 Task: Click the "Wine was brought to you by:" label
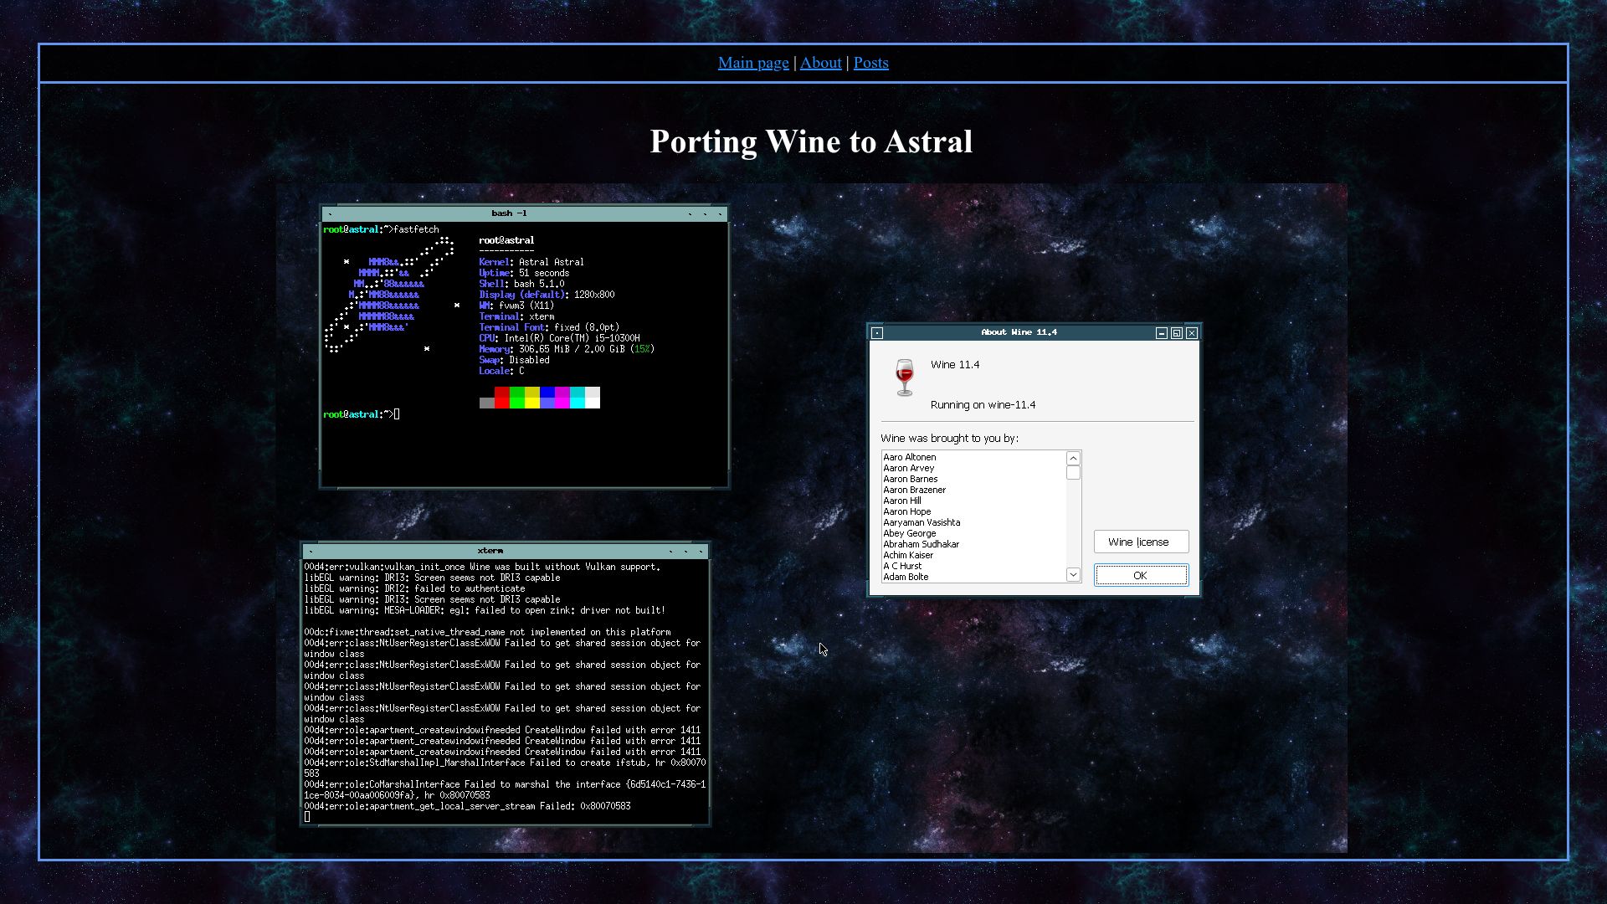949,439
